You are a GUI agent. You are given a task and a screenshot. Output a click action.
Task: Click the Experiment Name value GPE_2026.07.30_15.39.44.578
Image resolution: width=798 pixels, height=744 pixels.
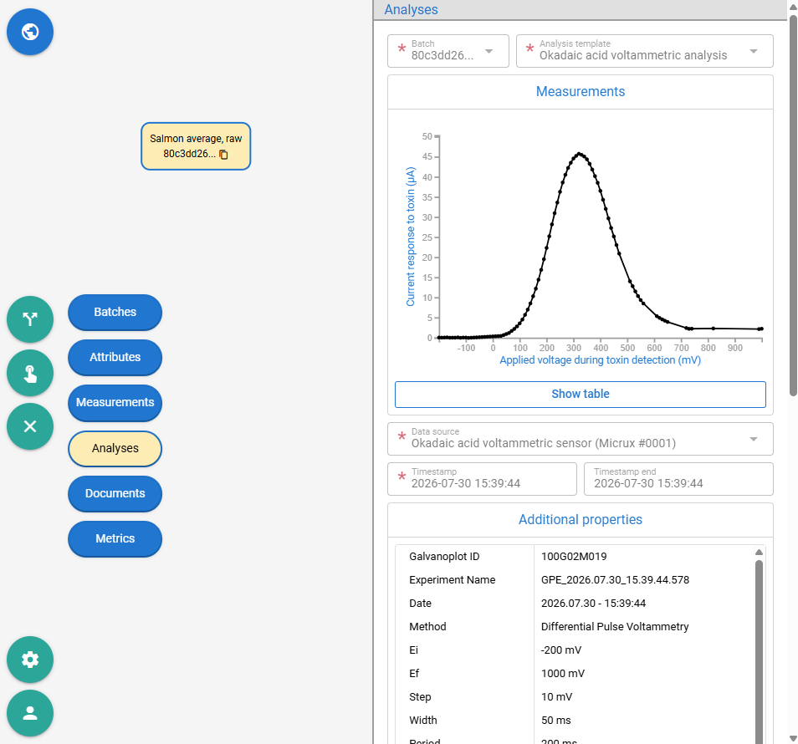click(615, 580)
